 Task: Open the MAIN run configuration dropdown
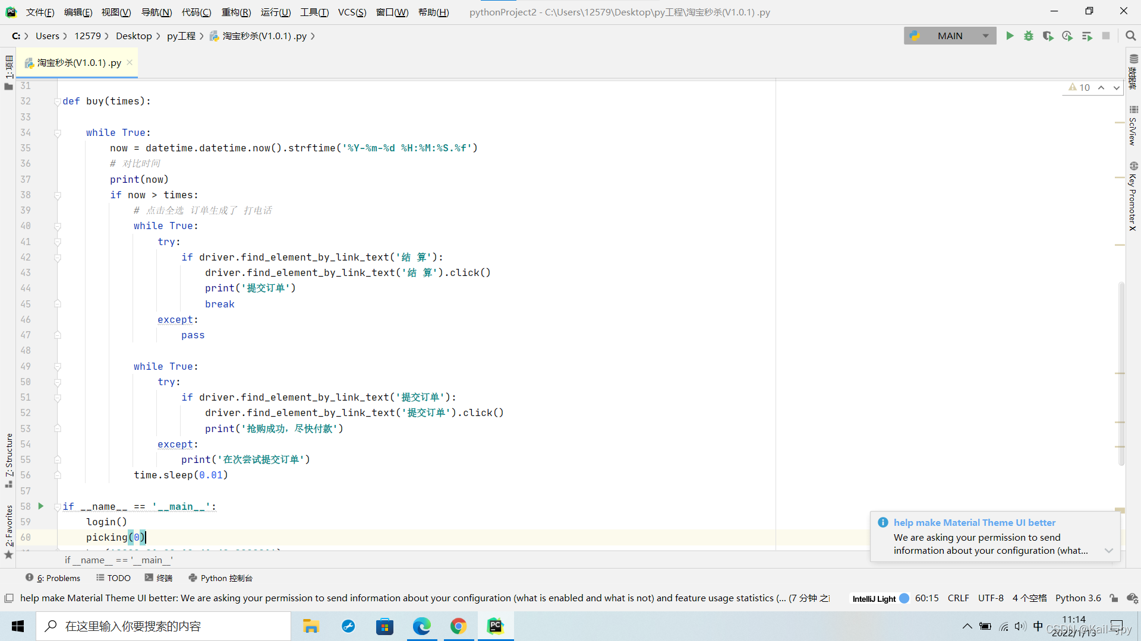950,36
